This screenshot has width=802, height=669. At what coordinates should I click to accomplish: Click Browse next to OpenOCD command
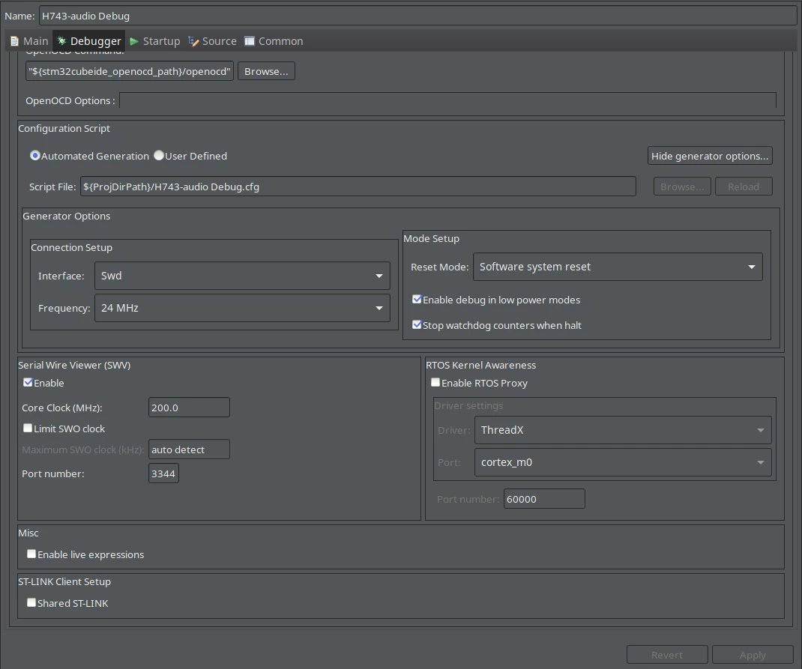(266, 72)
